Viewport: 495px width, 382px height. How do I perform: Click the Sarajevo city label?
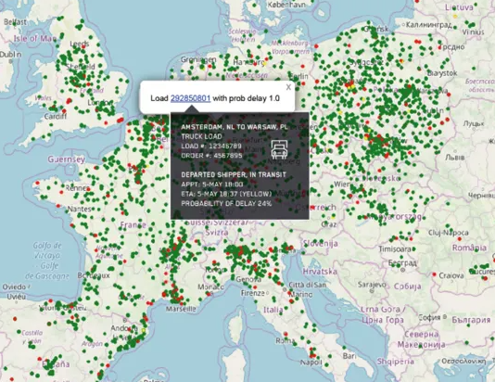click(x=372, y=285)
